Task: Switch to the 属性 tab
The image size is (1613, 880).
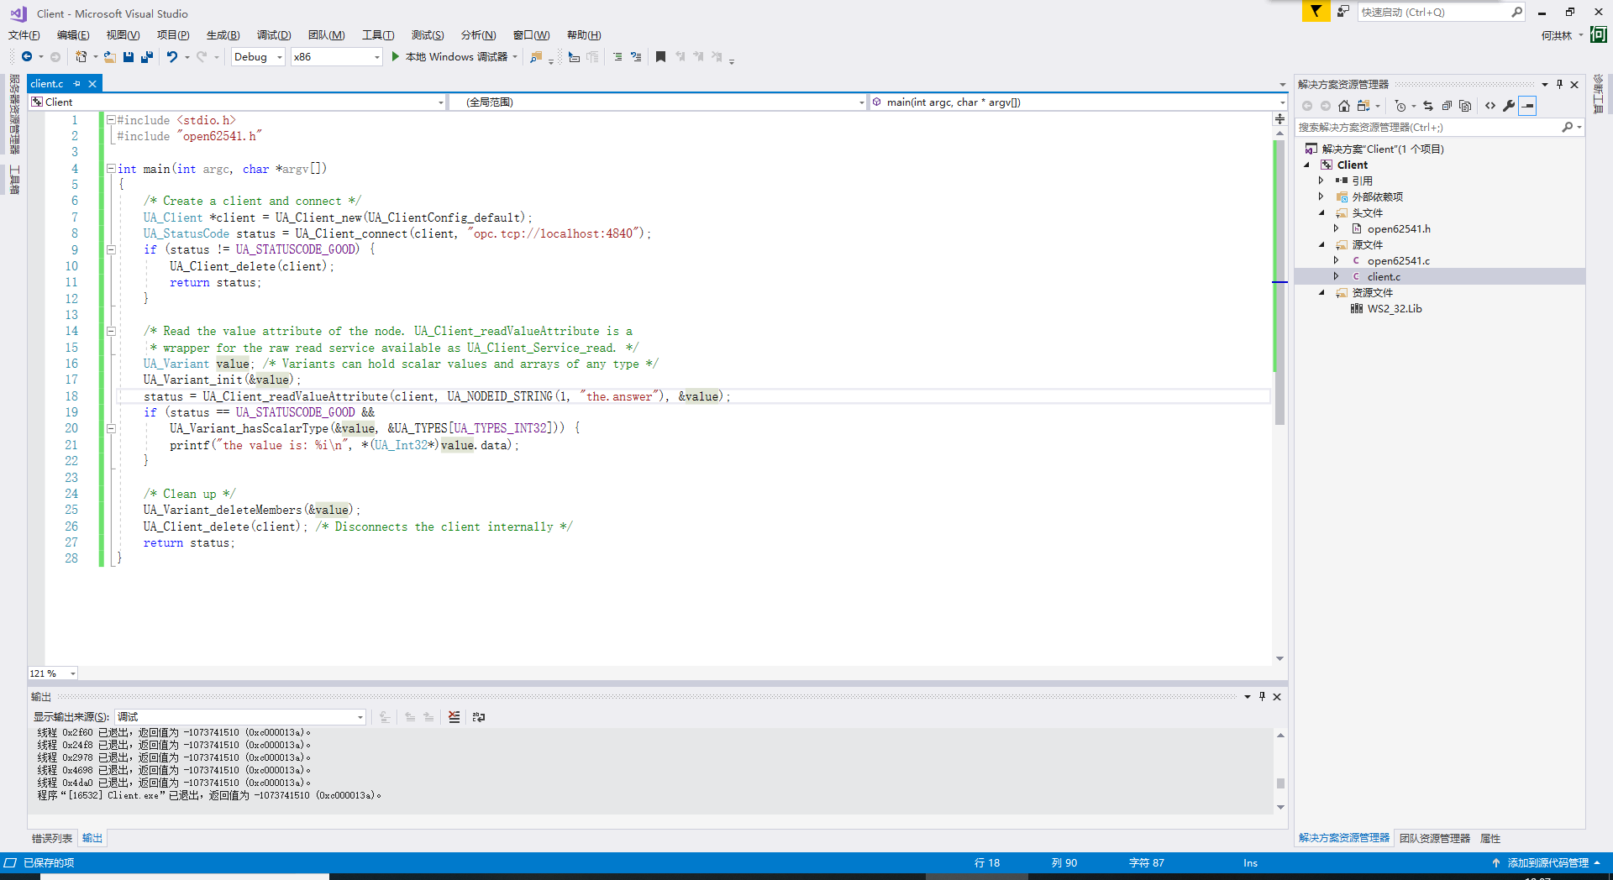Action: coord(1490,838)
